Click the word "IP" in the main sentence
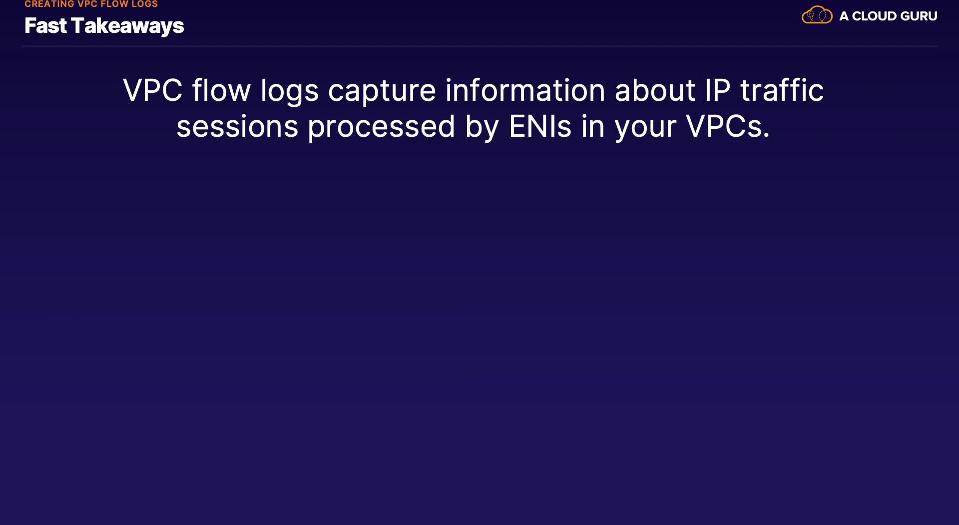Image resolution: width=959 pixels, height=525 pixels. click(717, 91)
